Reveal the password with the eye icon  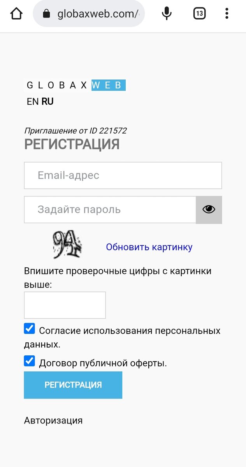[x=209, y=209]
